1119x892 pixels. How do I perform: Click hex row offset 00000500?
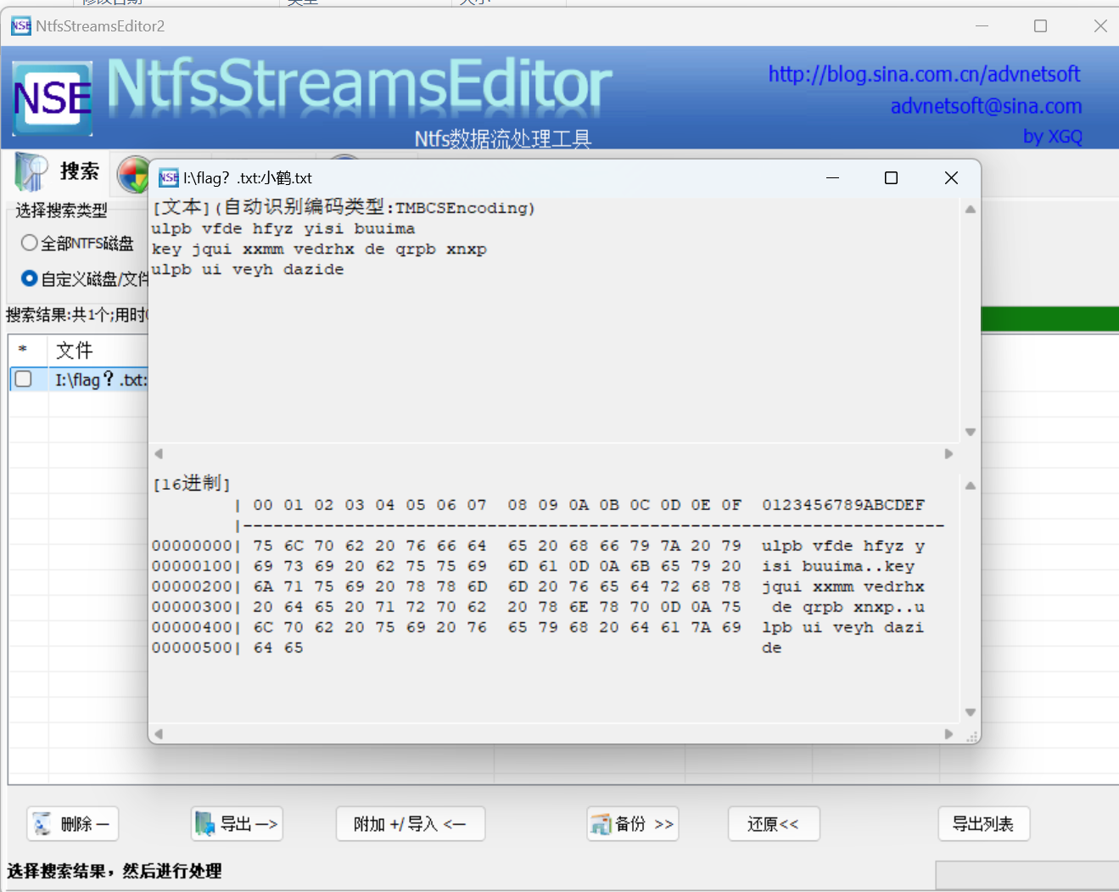point(192,648)
